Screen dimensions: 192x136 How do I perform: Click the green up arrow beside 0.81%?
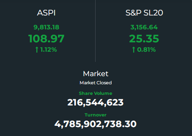134,50
